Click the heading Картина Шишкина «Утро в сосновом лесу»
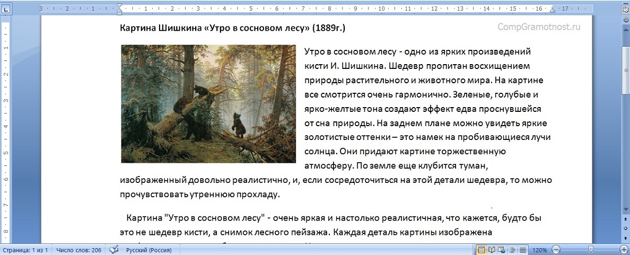630x255 pixels. click(233, 28)
